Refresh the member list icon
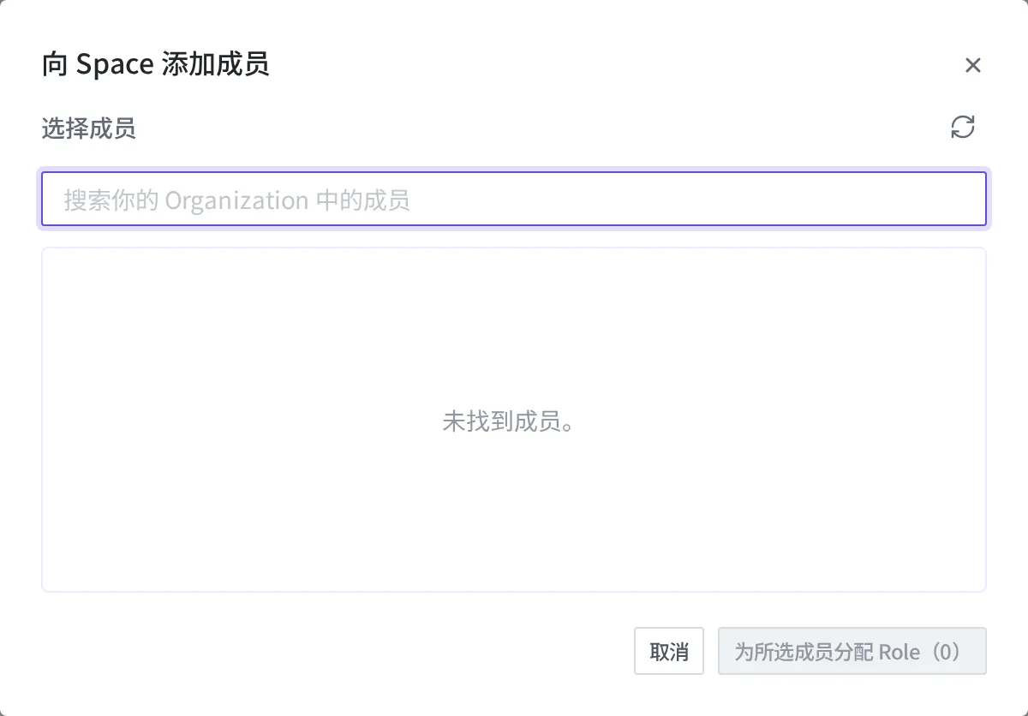The image size is (1028, 716). 963,128
